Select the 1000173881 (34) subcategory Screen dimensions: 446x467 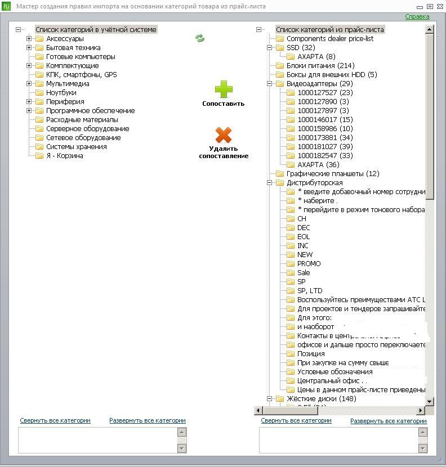[325, 138]
